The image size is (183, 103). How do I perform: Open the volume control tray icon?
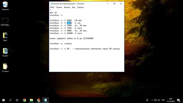click(x=159, y=100)
